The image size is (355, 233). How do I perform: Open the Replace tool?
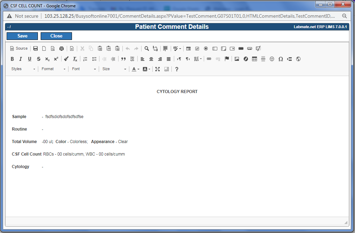[155, 48]
